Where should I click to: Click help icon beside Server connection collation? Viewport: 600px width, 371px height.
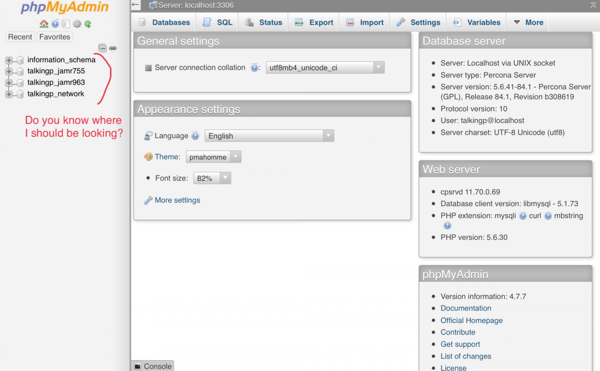coord(254,68)
